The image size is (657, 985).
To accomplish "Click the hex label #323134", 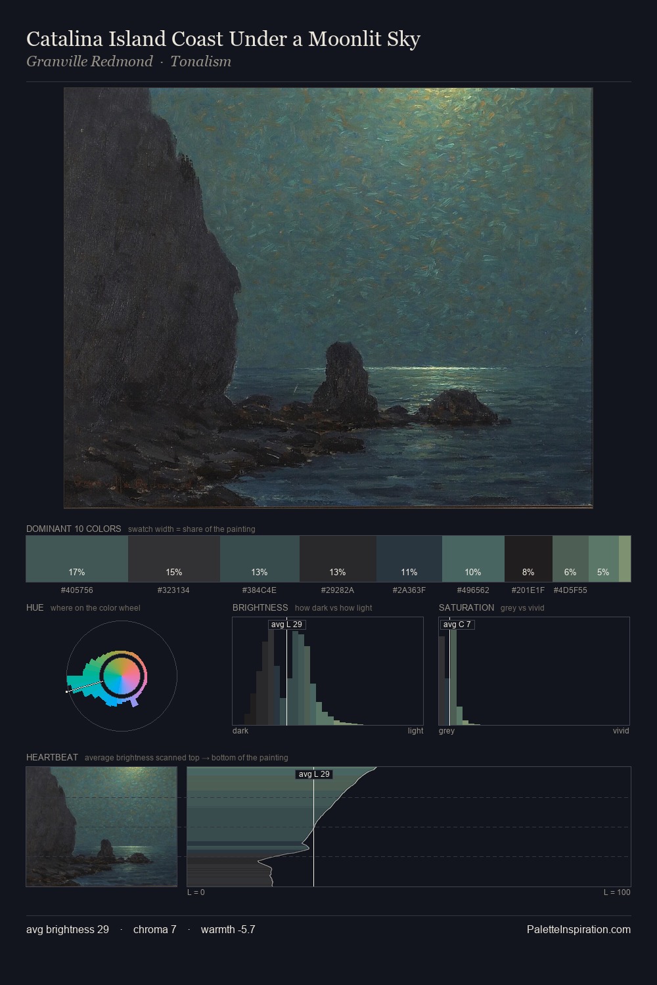I will point(173,590).
